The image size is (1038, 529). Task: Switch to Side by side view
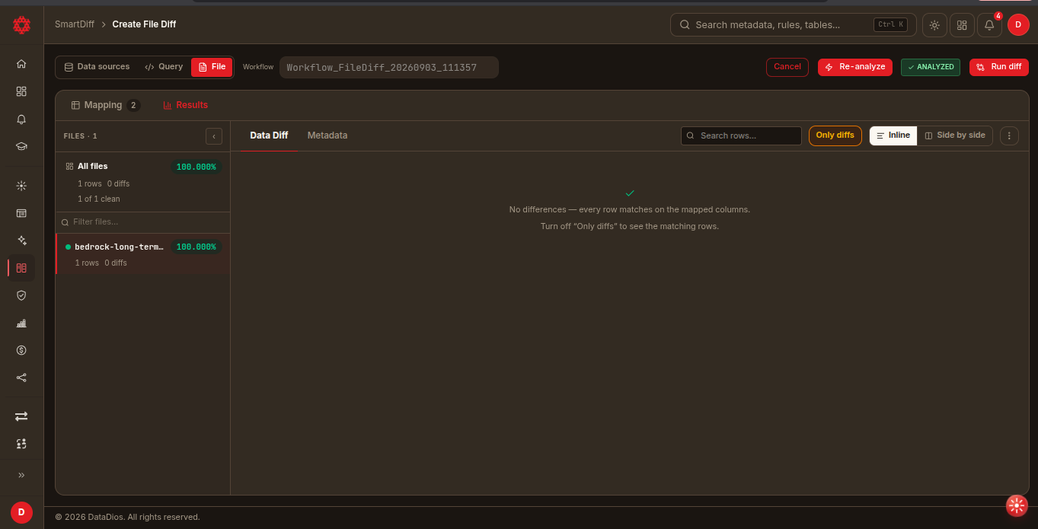coord(955,135)
